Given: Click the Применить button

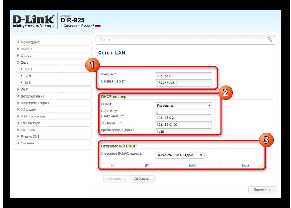Looking at the screenshot, I should coord(262,190).
